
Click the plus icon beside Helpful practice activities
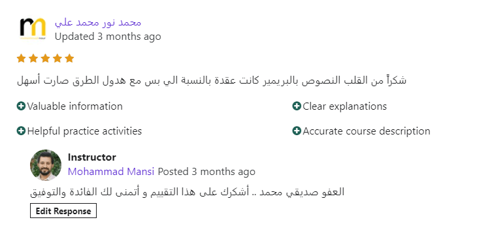[x=21, y=131]
